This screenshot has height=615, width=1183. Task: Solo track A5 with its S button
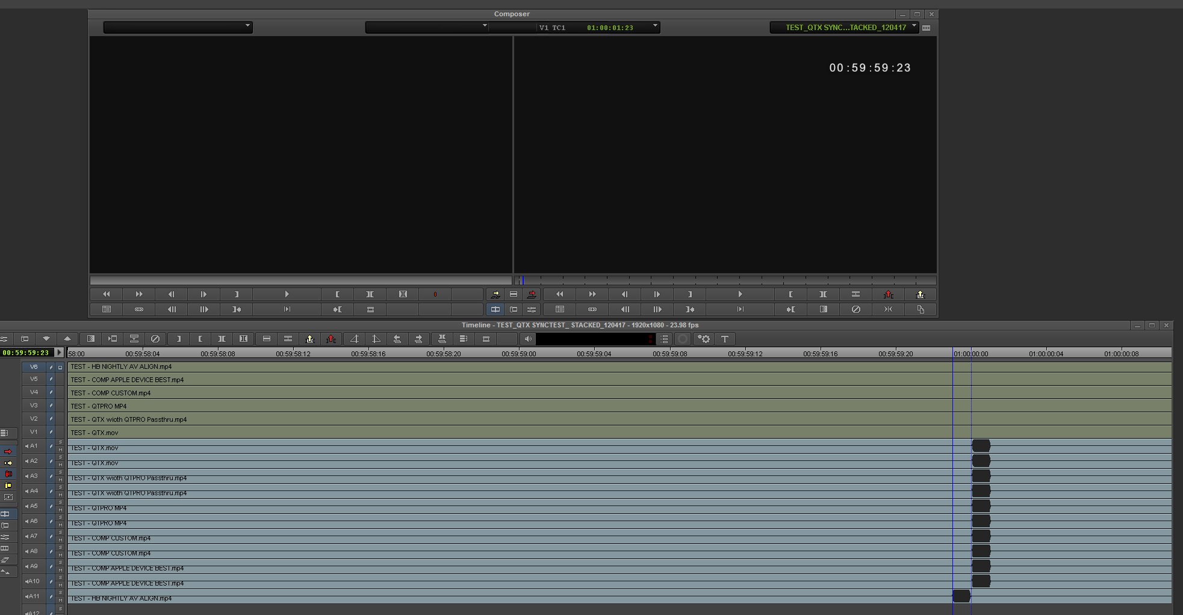coord(60,502)
